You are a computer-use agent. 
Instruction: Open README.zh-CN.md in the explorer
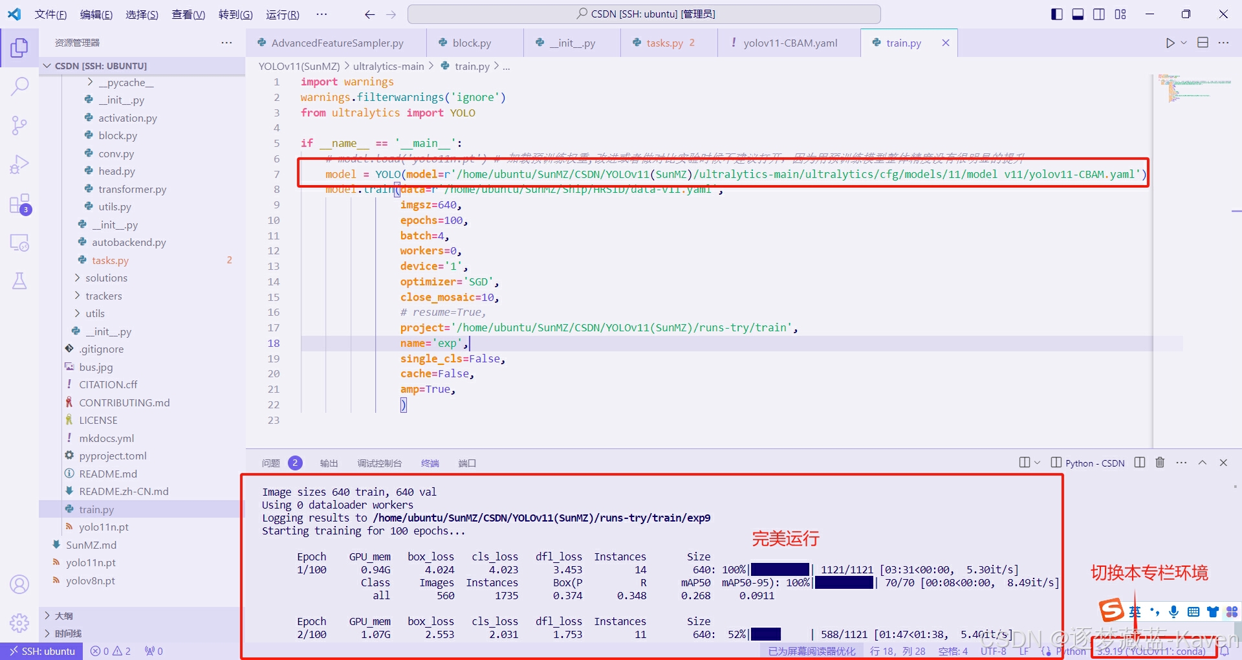click(142, 491)
